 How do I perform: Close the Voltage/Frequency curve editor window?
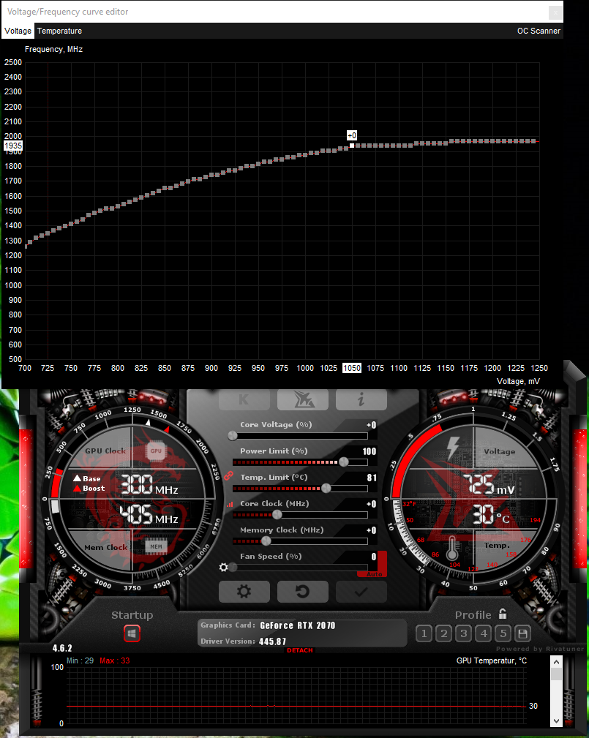tap(555, 12)
